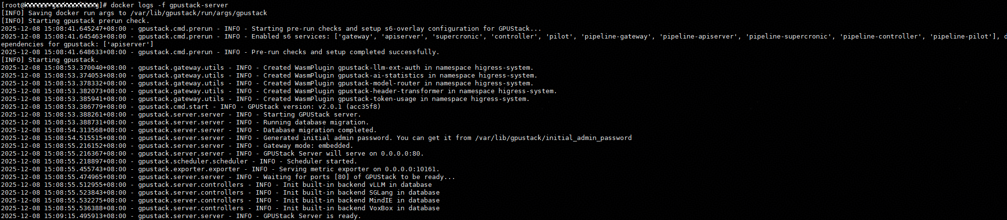Click the /var/lib/gpustack/initial_admin_password path
The image size is (1007, 220).
coord(553,138)
